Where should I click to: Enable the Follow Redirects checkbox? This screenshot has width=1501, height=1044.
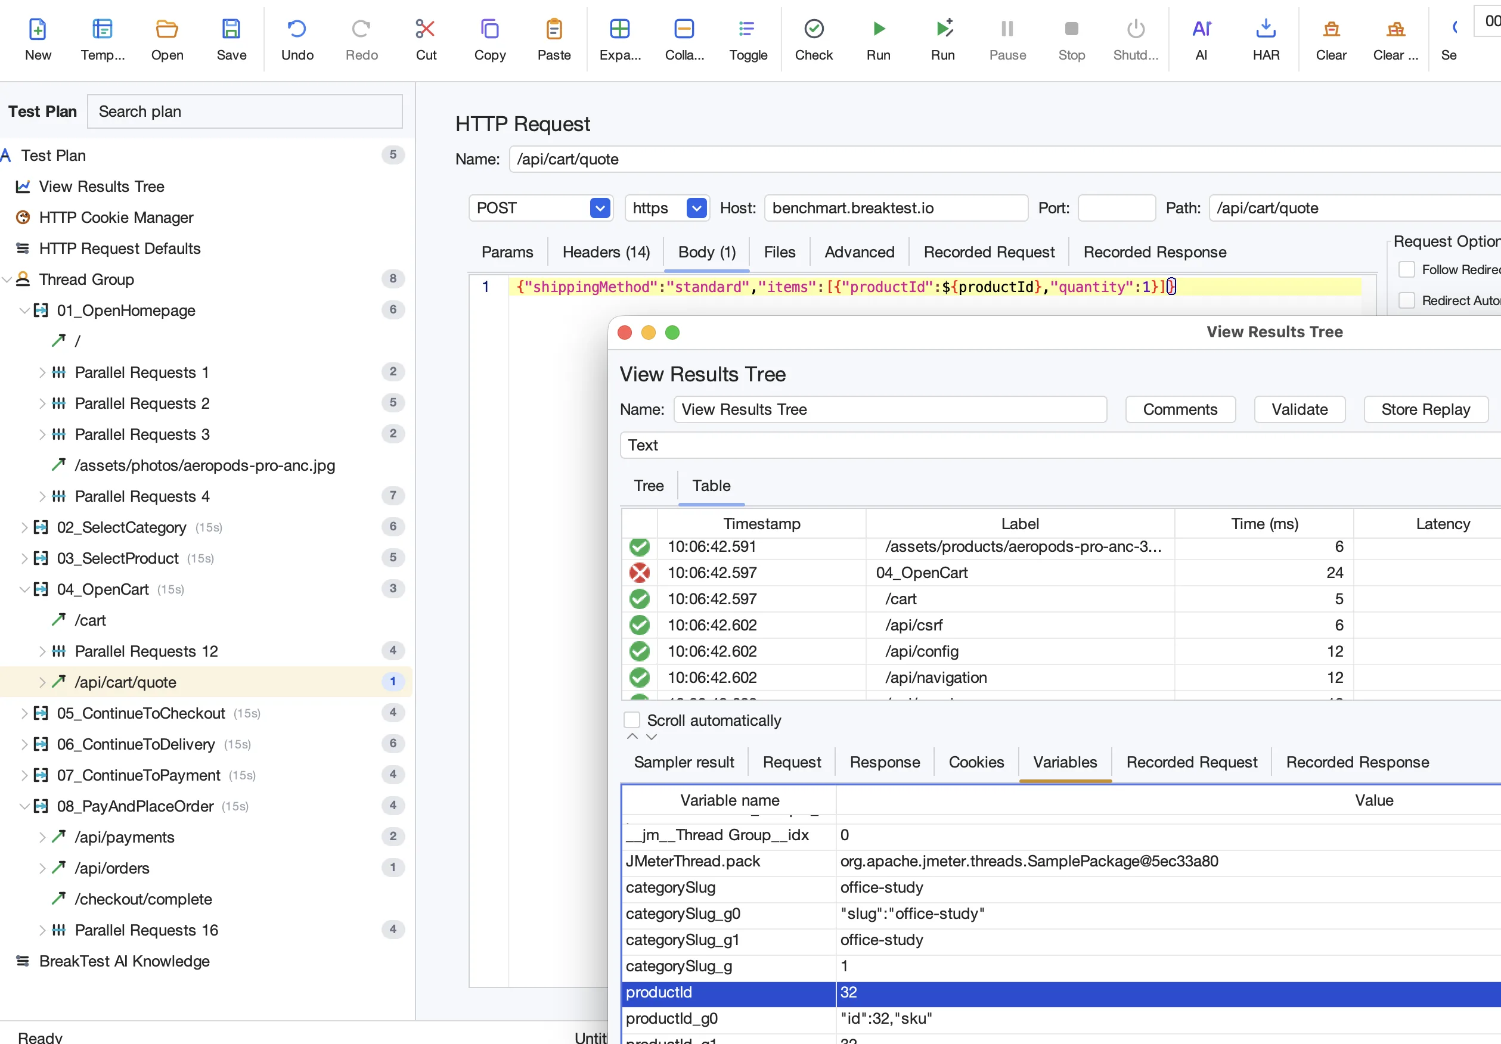click(1406, 270)
